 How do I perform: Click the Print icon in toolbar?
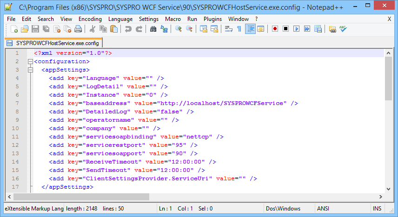[x=78, y=29]
